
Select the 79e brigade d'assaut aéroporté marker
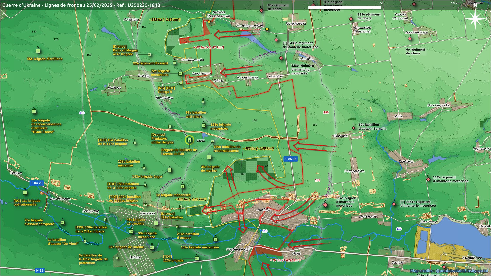click(x=62, y=223)
